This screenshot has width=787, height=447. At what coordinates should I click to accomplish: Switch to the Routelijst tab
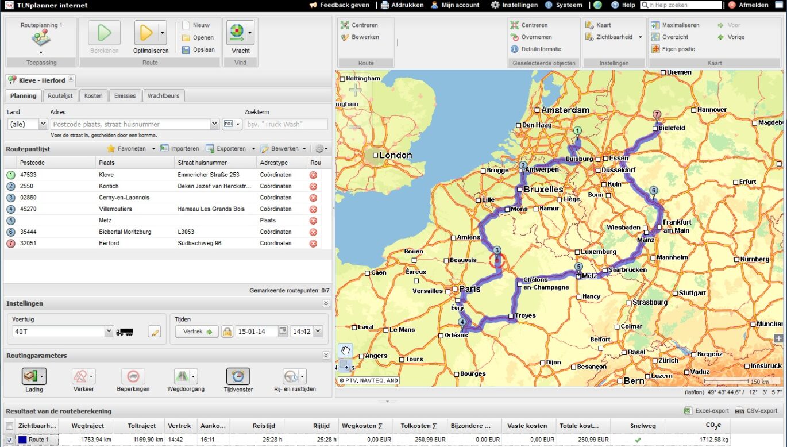point(60,96)
